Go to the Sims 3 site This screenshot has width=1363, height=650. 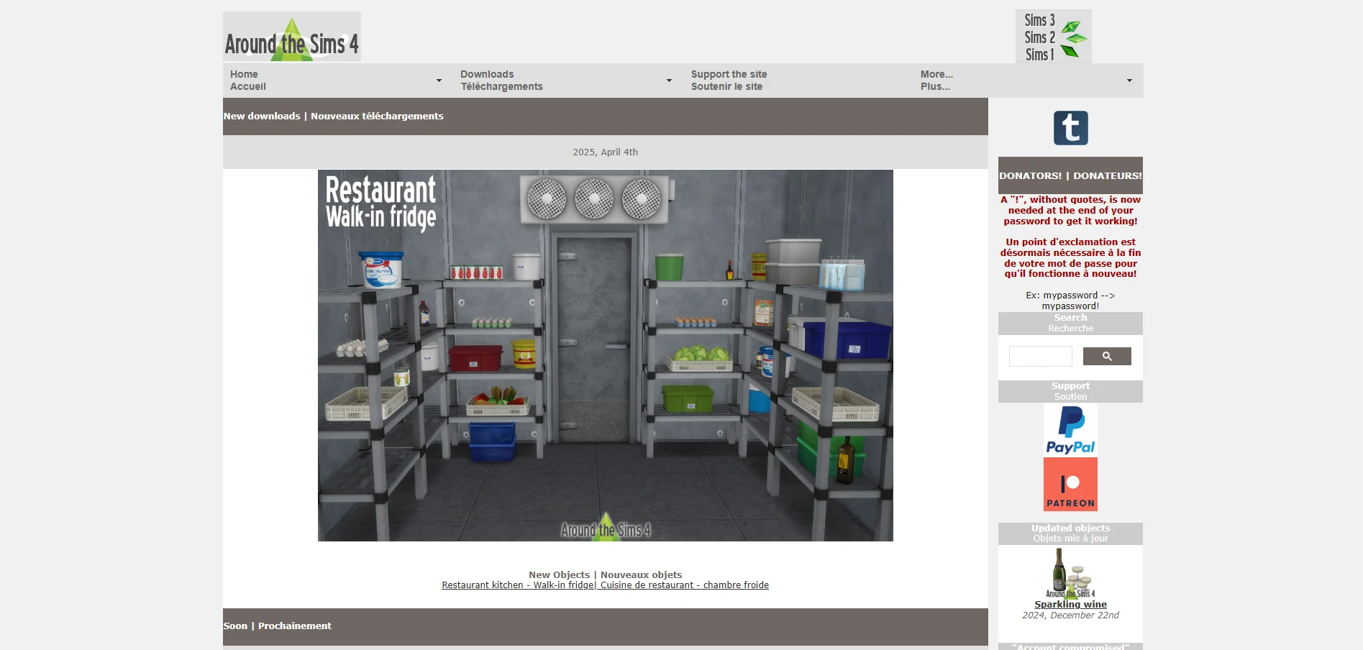(x=1040, y=20)
